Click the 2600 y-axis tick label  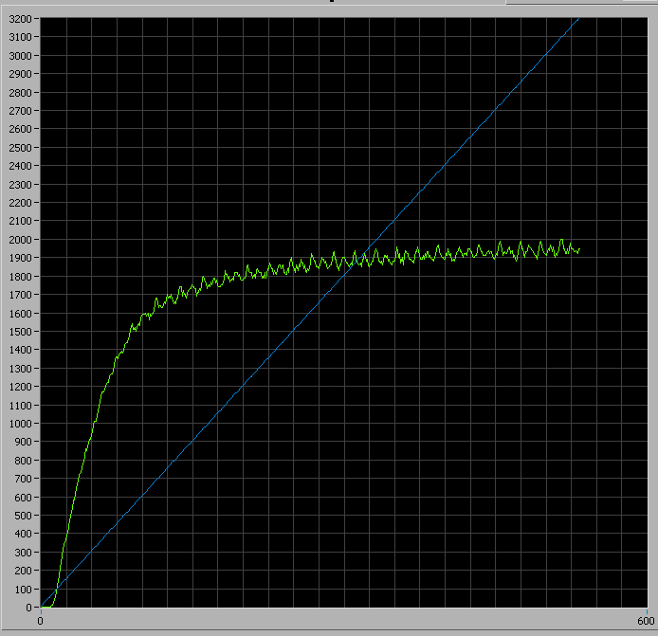20,129
